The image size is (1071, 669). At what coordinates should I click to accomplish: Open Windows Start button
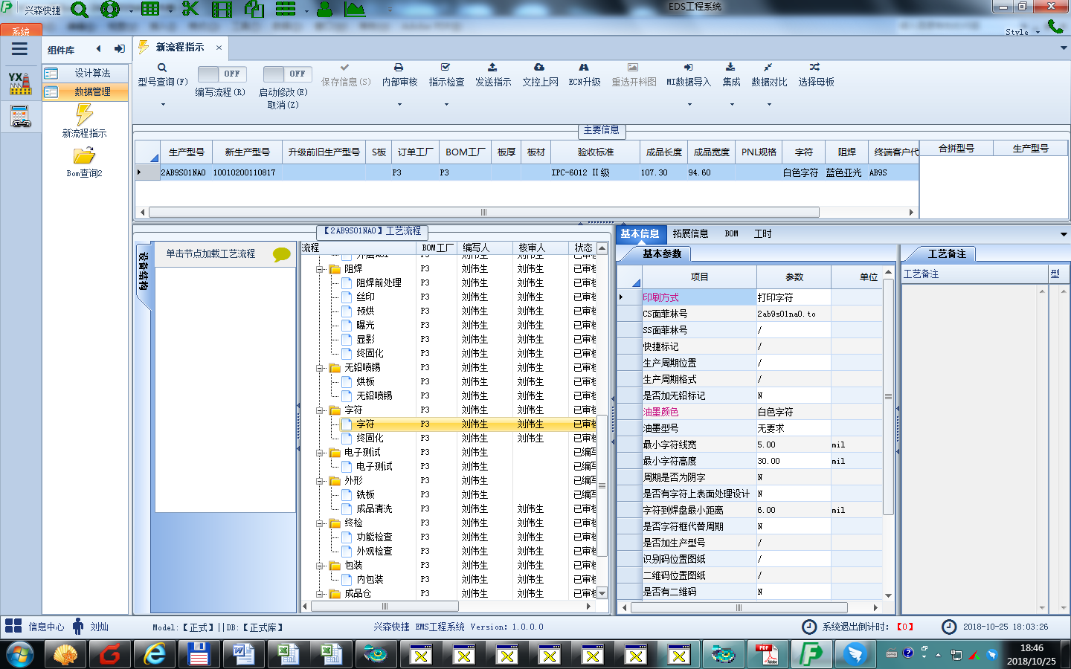click(20, 655)
